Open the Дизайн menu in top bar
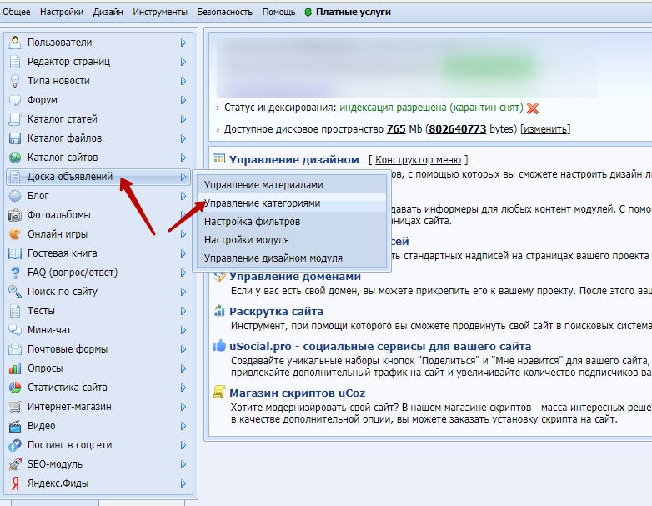 point(108,13)
